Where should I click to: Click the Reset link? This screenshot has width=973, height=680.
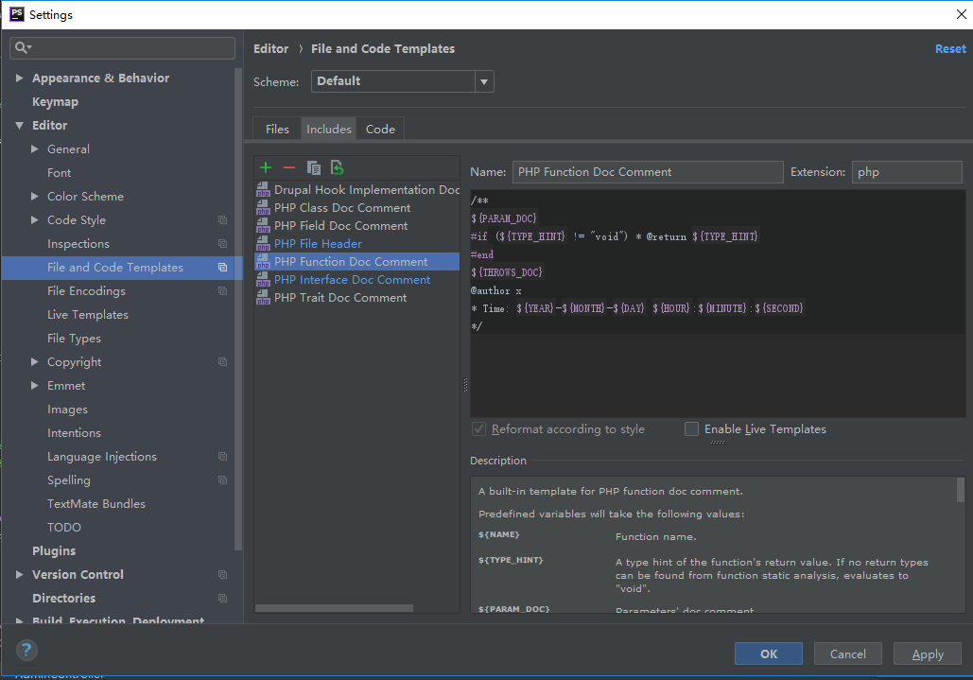click(950, 48)
